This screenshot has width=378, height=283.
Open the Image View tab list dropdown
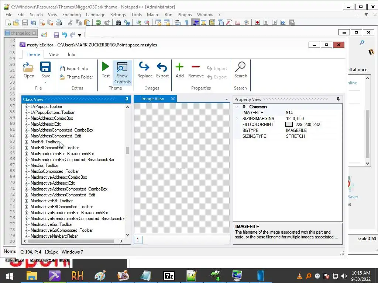coord(226,99)
